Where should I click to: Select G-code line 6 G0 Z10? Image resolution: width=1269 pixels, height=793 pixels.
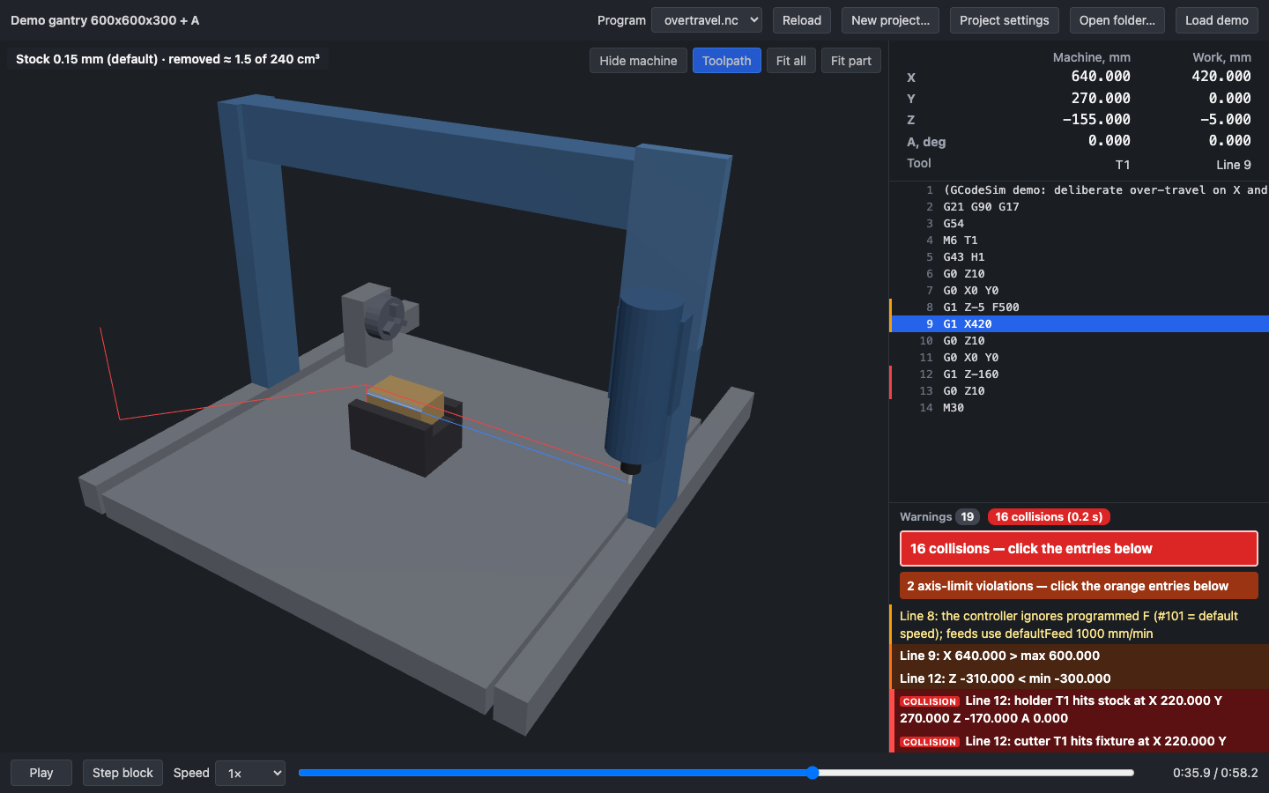tap(1080, 274)
